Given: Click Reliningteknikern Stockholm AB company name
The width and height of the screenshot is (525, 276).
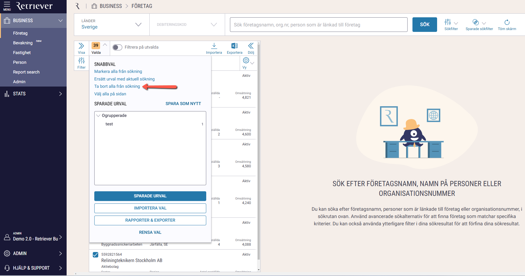Looking at the screenshot, I should (132, 261).
